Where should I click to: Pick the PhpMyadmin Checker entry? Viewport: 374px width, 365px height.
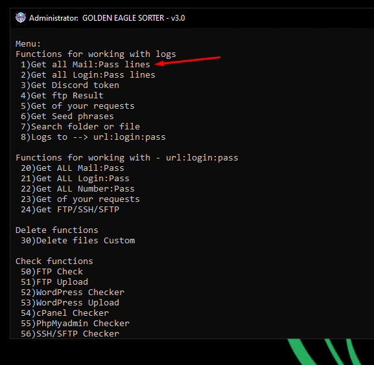click(75, 324)
